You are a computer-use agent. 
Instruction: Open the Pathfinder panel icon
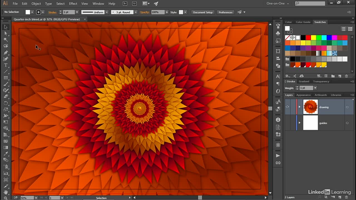(278, 66)
